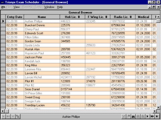Jump to last record navigation button
This screenshot has width=161, height=120.
(157, 116)
